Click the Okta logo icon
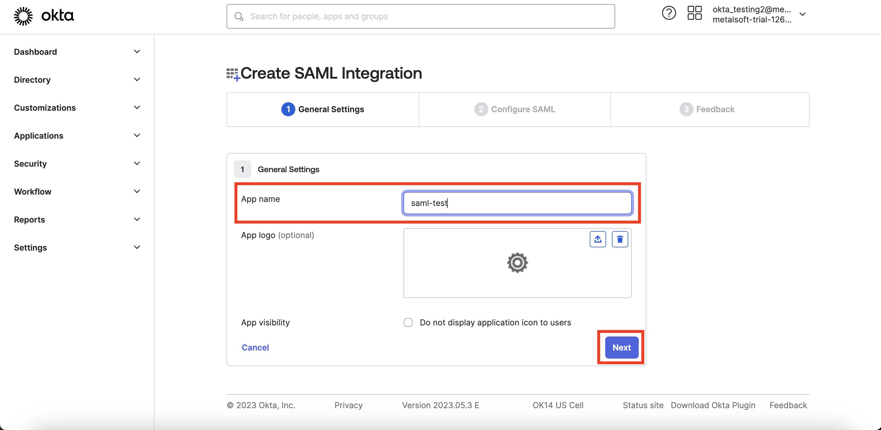 [x=23, y=16]
